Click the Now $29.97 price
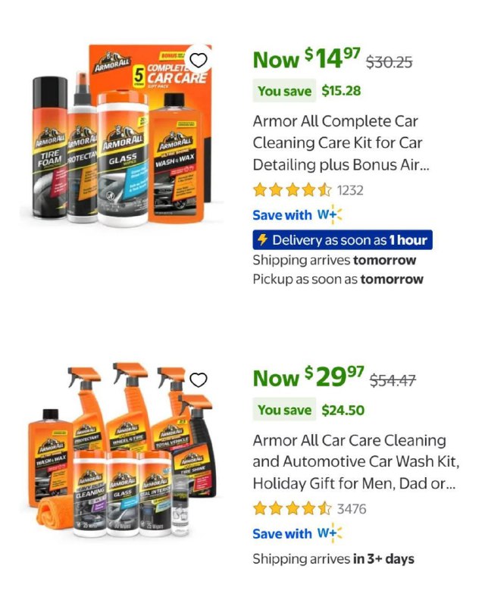Image resolution: width=485 pixels, height=606 pixels. click(308, 377)
